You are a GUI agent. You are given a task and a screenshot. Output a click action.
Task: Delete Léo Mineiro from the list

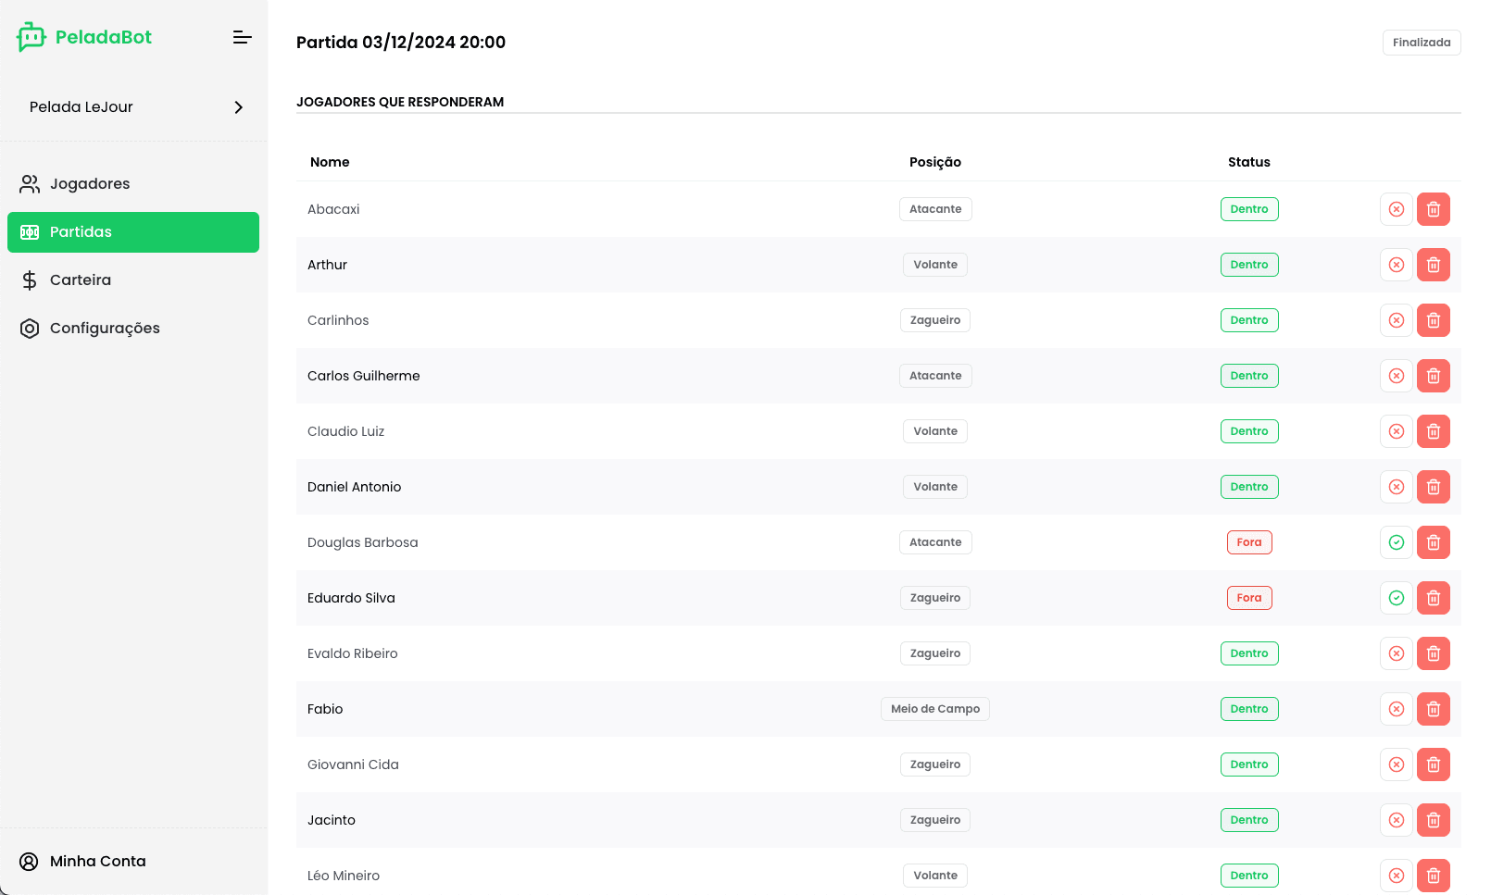[x=1433, y=876]
